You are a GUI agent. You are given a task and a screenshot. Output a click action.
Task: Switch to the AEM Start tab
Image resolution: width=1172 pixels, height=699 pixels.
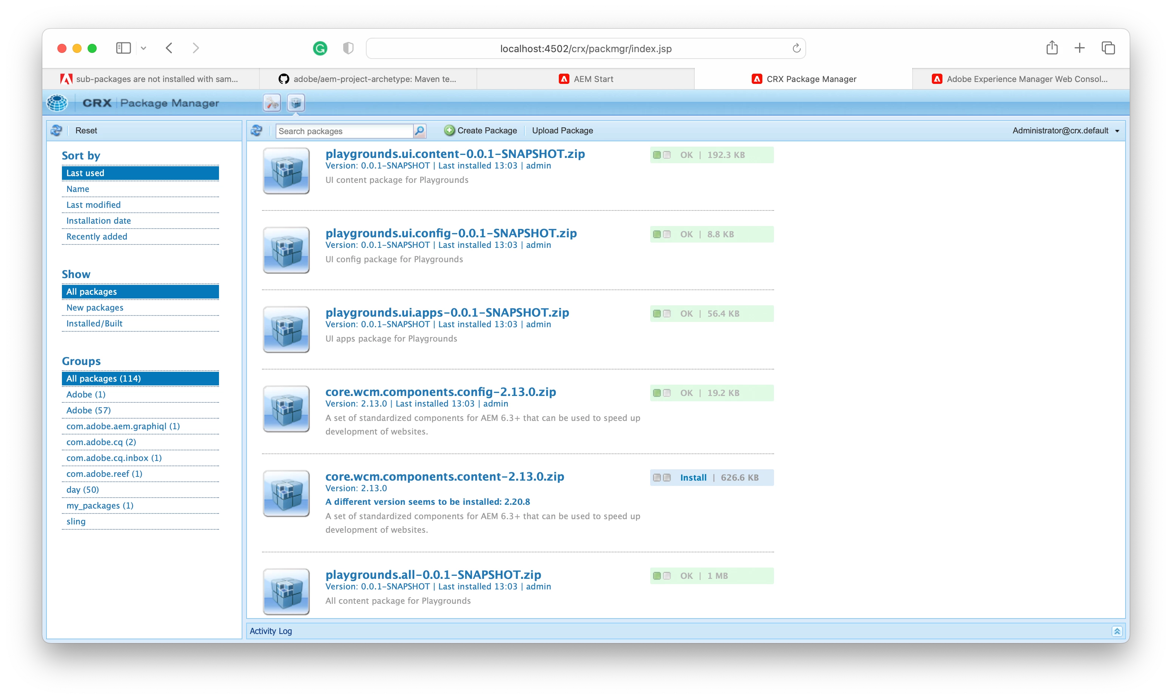click(x=586, y=79)
